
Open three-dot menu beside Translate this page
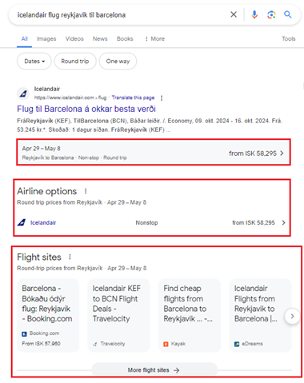point(162,98)
